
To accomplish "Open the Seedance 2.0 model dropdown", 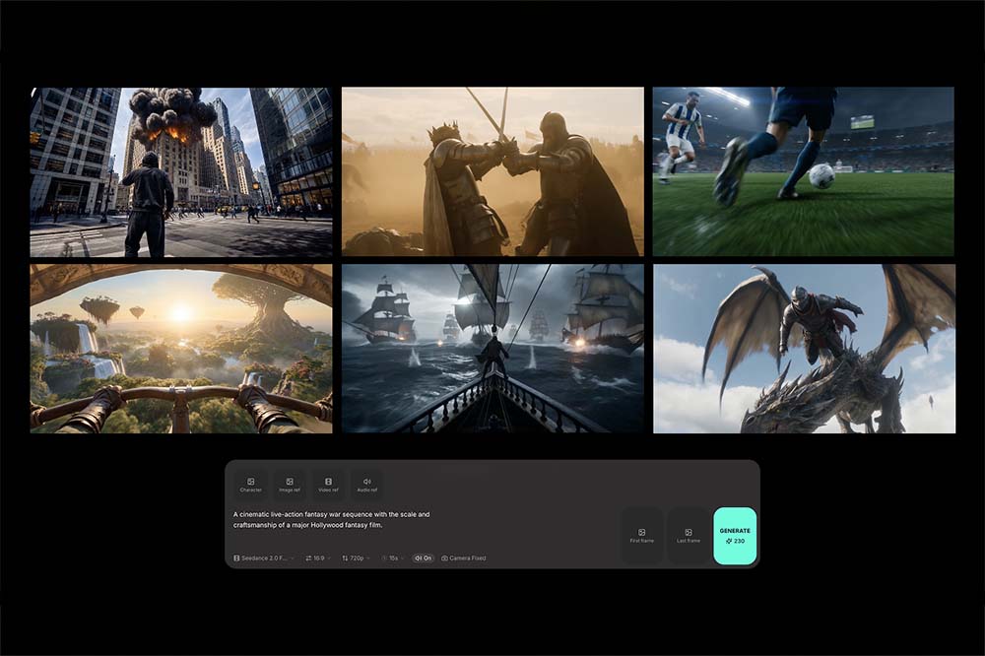I will tap(264, 558).
